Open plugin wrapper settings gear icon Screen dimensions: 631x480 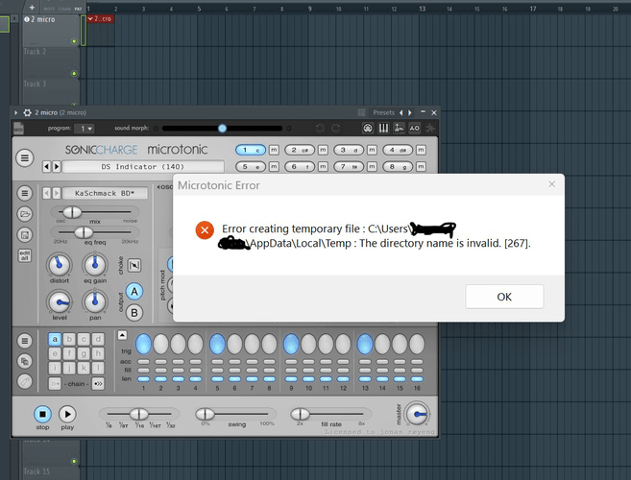click(x=27, y=112)
